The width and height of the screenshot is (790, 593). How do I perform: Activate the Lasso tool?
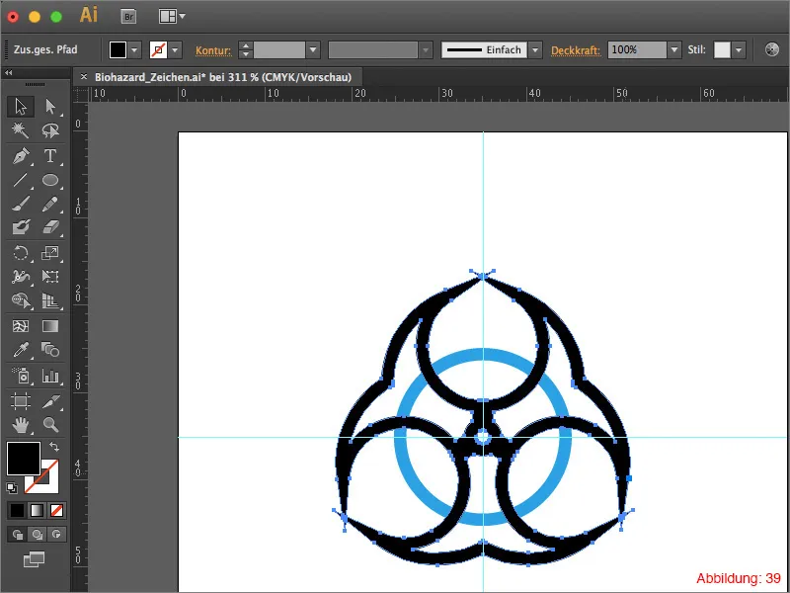click(x=50, y=131)
